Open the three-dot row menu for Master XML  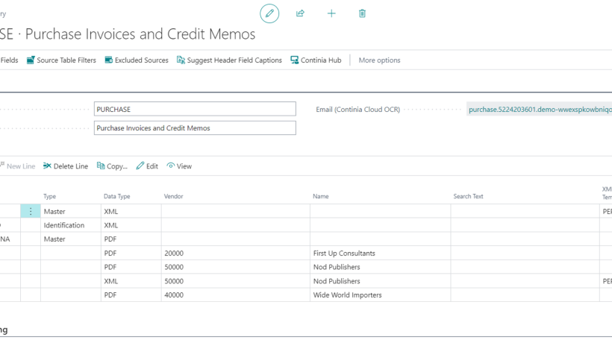(x=31, y=212)
